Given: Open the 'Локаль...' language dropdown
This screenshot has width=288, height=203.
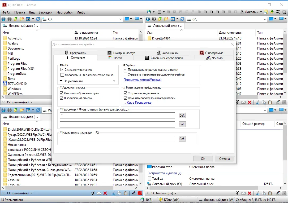Looking at the screenshot, I should pos(261,12).
